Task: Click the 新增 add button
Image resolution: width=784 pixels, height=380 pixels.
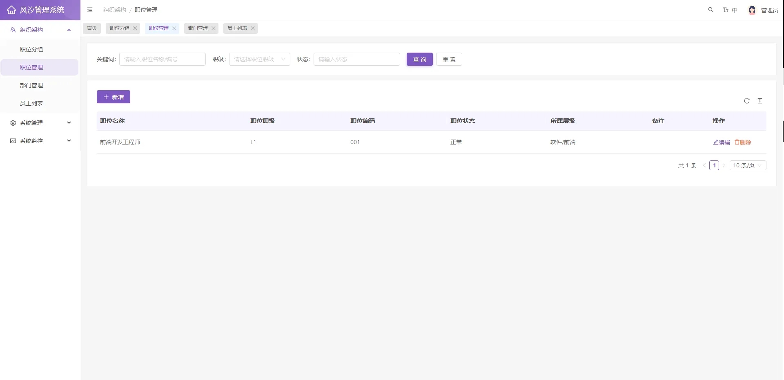Action: (x=114, y=97)
